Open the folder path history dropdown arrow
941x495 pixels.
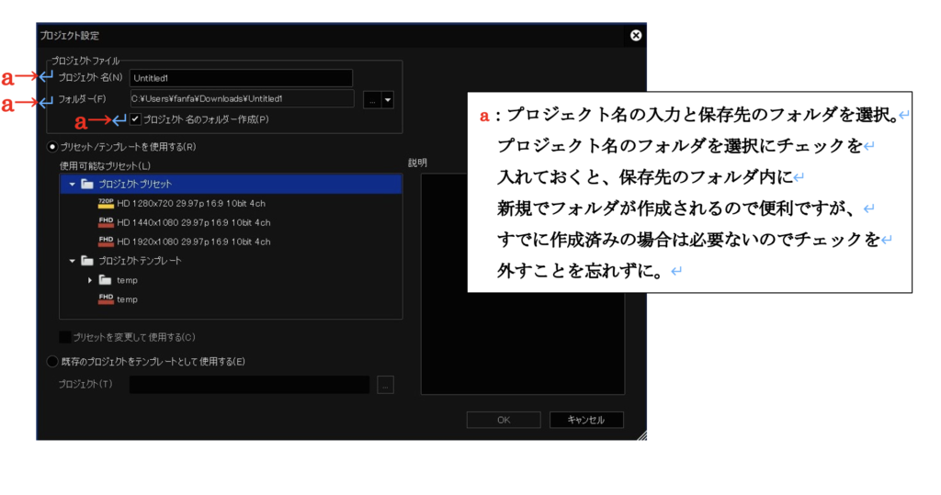(x=388, y=100)
